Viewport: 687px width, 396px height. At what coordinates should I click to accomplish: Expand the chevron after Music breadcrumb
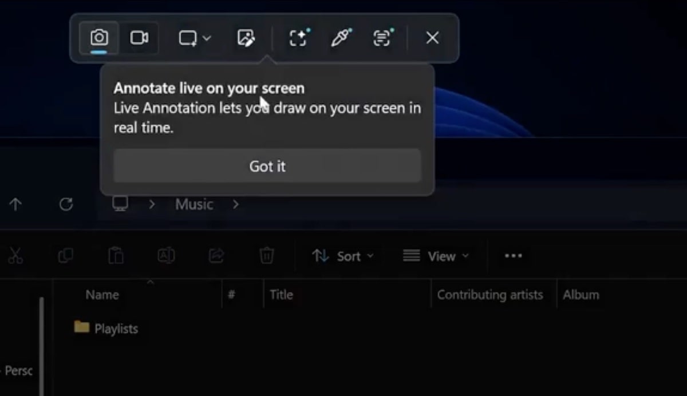click(x=235, y=204)
